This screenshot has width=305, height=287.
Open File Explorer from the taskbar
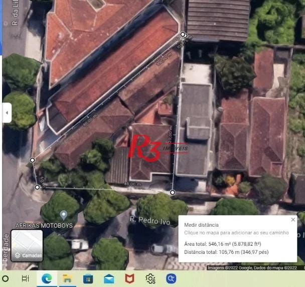pyautogui.click(x=67, y=278)
